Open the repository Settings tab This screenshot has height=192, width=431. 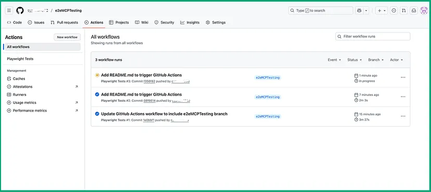(x=216, y=22)
